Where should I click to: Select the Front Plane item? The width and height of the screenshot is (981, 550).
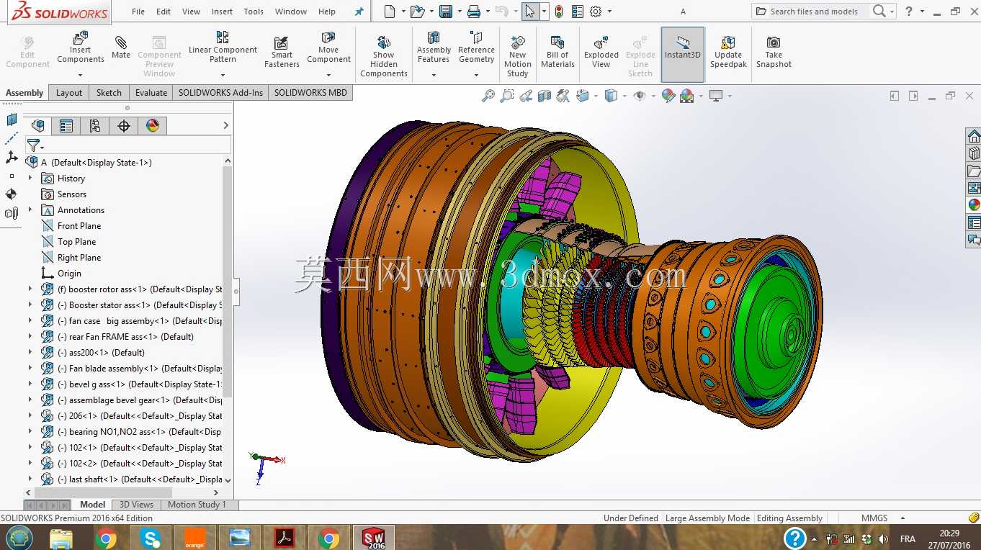[79, 225]
